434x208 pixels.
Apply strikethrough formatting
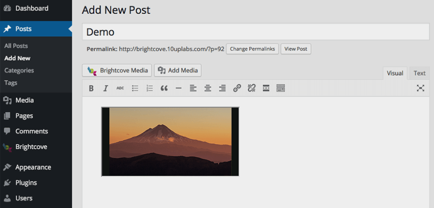tap(120, 88)
